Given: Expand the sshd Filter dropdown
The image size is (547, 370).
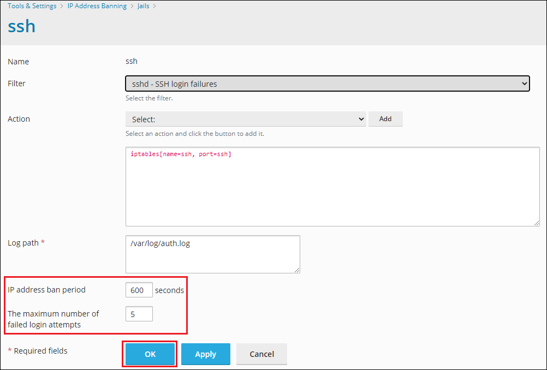Looking at the screenshot, I should 327,83.
